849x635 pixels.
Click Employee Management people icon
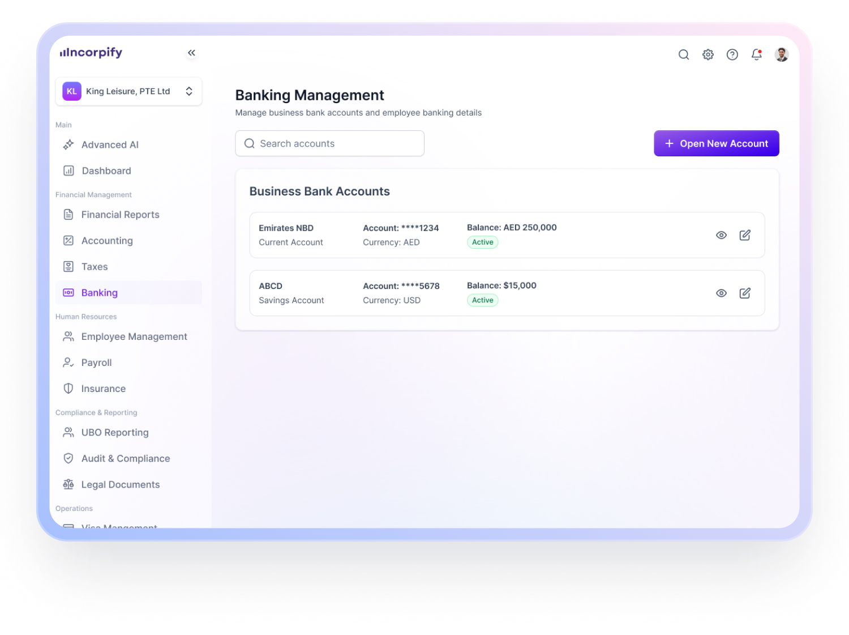(68, 336)
